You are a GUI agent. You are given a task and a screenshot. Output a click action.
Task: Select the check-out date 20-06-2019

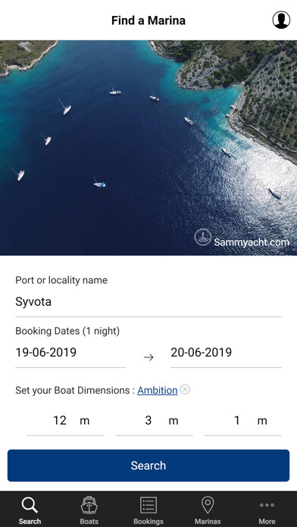[x=226, y=353]
